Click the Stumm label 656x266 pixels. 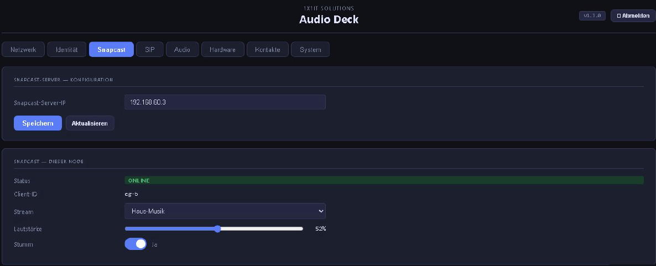23,244
